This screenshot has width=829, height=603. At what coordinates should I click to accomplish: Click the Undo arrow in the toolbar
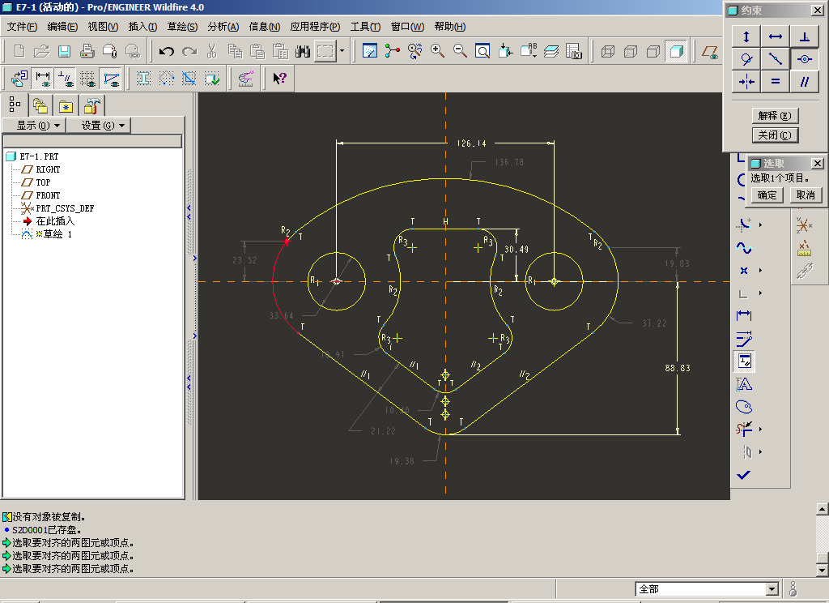point(167,51)
